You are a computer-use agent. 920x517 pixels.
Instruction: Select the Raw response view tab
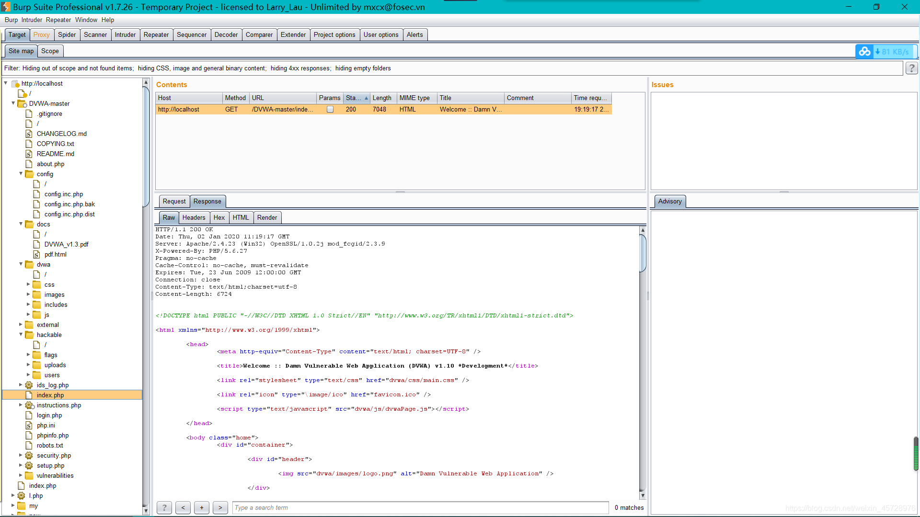(168, 217)
